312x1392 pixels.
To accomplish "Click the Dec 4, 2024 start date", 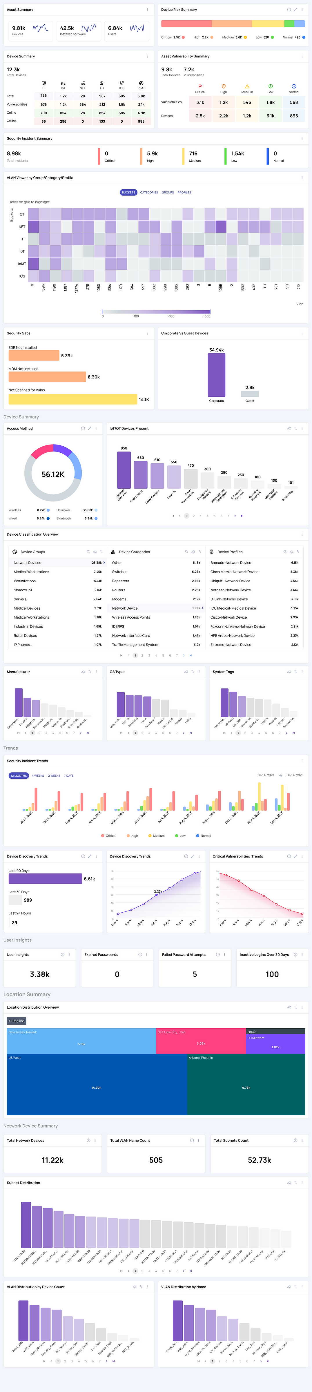I will [266, 775].
